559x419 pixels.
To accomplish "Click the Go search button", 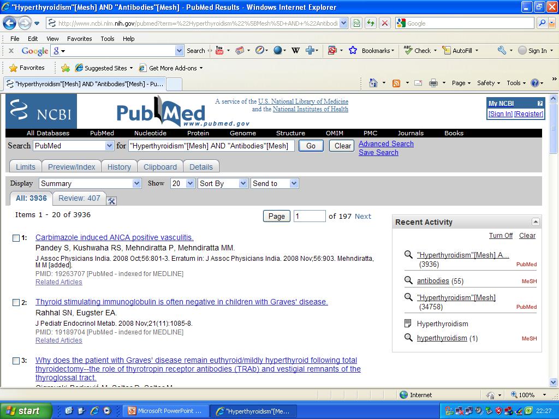I will [x=311, y=146].
